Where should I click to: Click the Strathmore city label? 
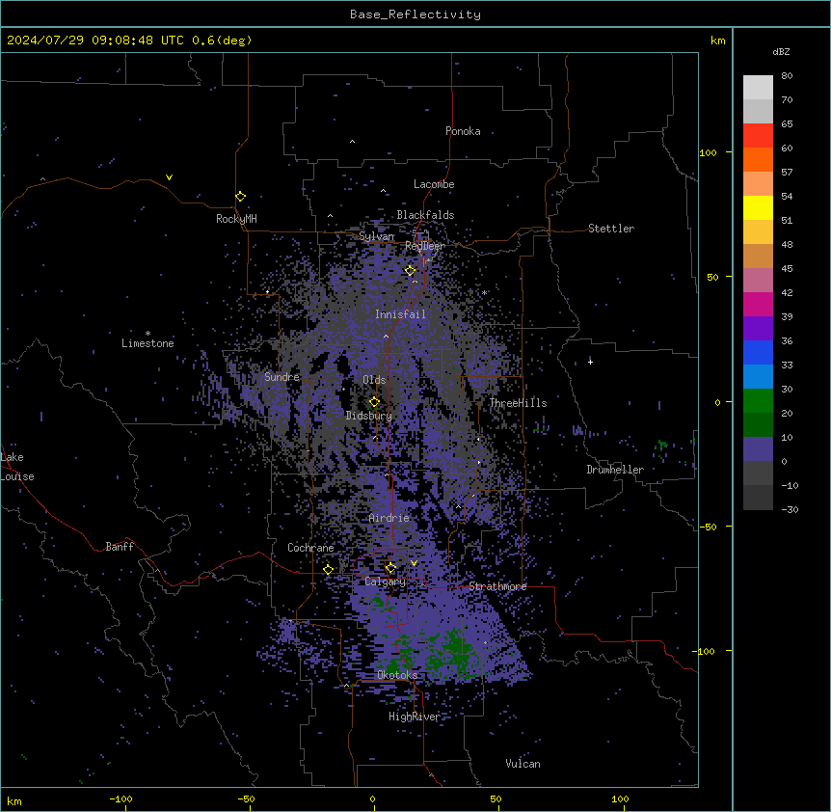click(x=497, y=586)
